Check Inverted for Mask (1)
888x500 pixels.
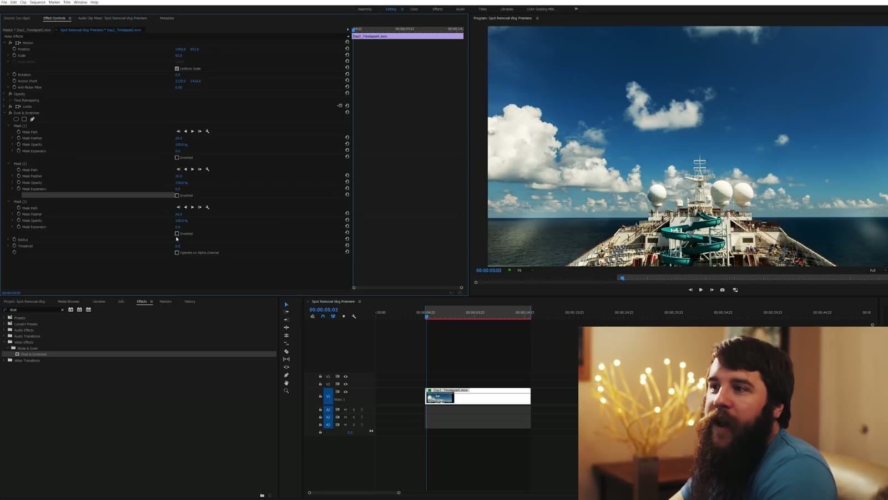tap(177, 157)
